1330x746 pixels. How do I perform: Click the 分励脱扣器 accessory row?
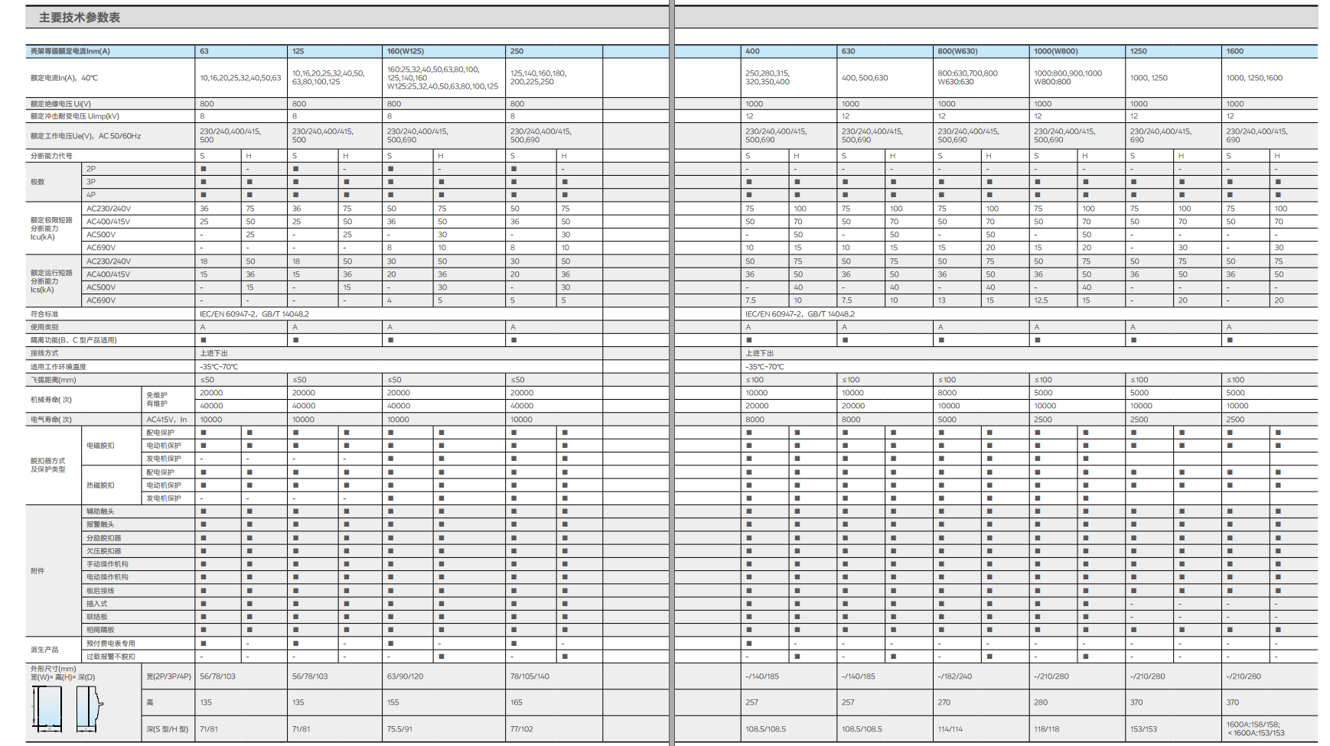click(x=104, y=538)
